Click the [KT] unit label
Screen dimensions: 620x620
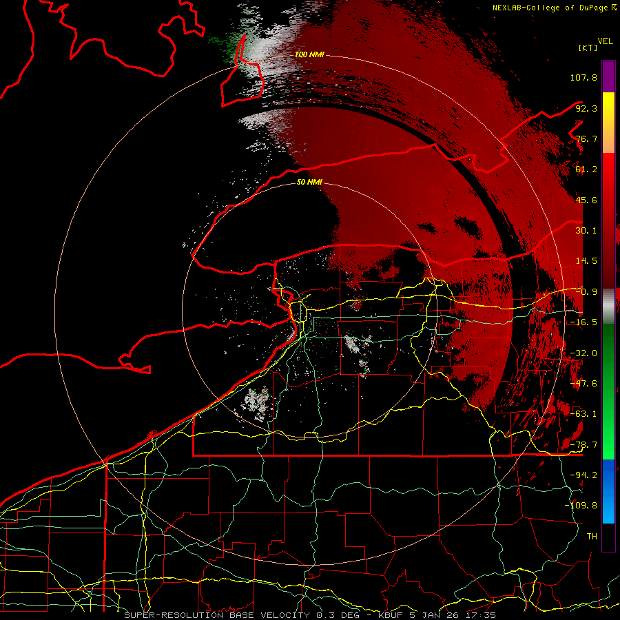(x=588, y=48)
